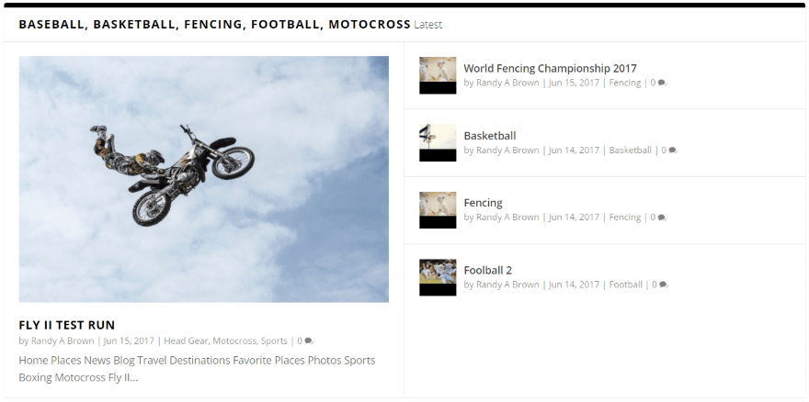
Task: Select the Motocross category under featured post
Action: pyautogui.click(x=234, y=341)
